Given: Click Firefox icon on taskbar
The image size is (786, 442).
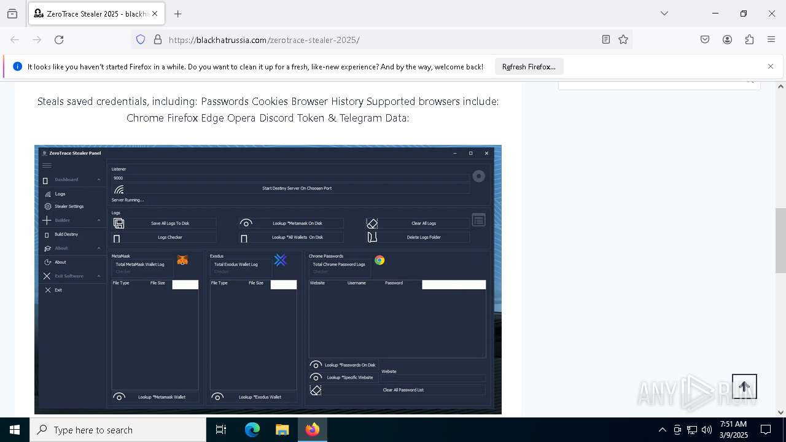Looking at the screenshot, I should [313, 430].
